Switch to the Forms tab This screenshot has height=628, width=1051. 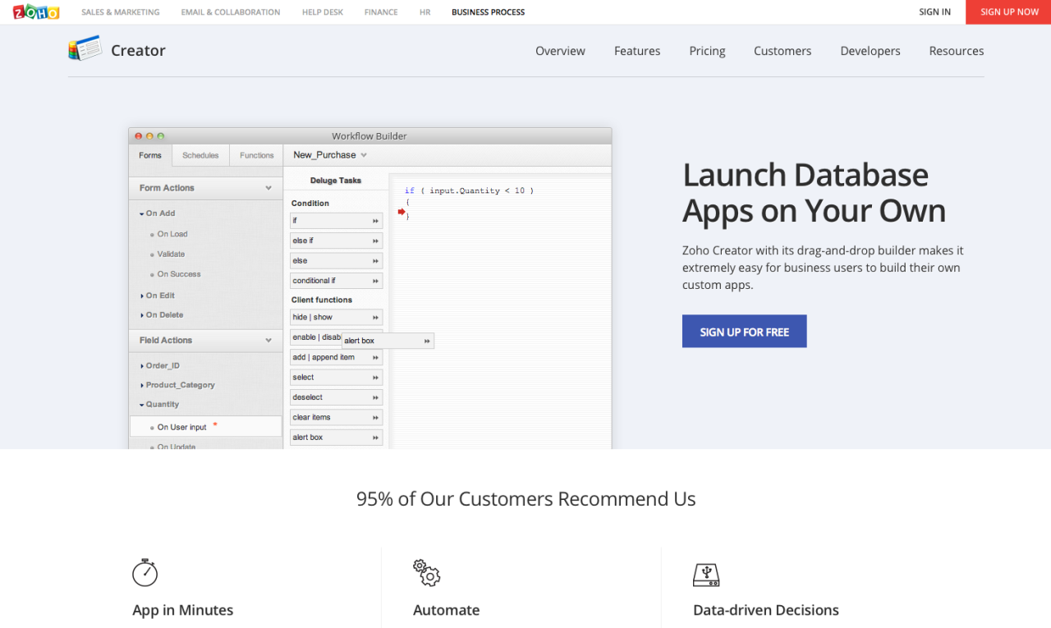150,155
